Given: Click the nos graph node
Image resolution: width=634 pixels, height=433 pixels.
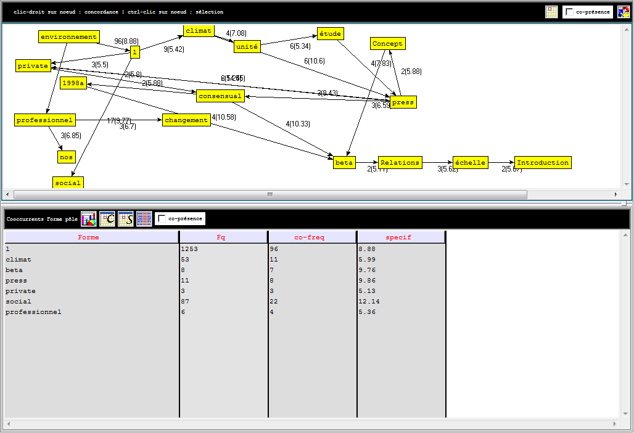Looking at the screenshot, I should pos(67,157).
